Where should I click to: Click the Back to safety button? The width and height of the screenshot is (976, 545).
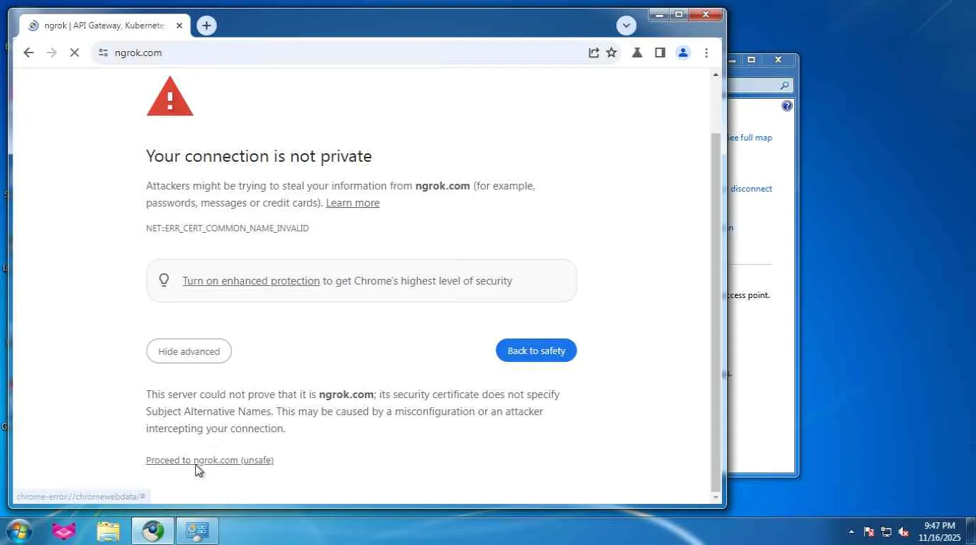[x=536, y=351]
